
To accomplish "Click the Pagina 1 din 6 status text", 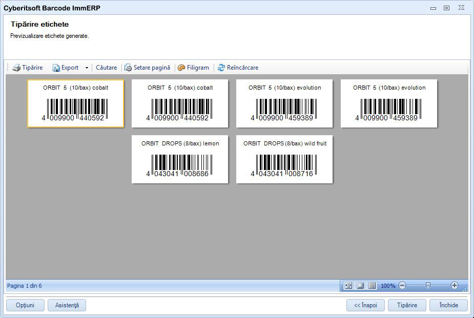I will [25, 286].
